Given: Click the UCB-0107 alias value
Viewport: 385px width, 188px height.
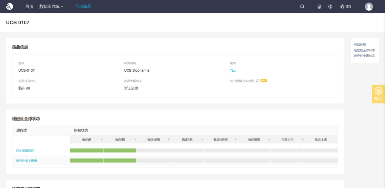Looking at the screenshot, I should coord(26,70).
